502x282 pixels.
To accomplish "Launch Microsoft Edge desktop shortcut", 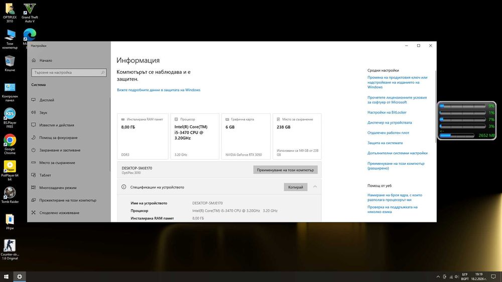I will coord(30,35).
